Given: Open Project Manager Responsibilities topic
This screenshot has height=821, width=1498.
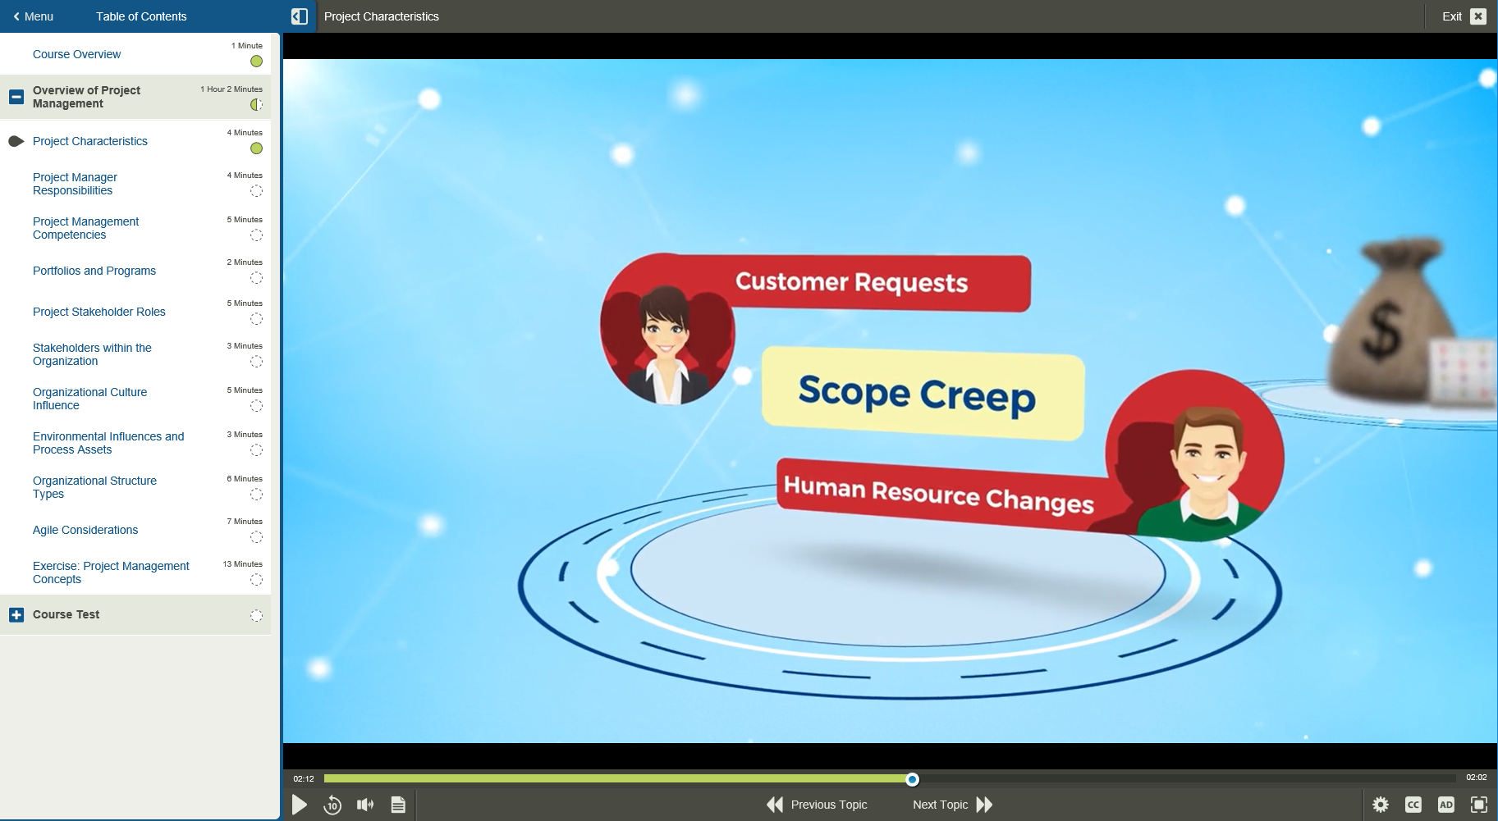Looking at the screenshot, I should coord(75,184).
